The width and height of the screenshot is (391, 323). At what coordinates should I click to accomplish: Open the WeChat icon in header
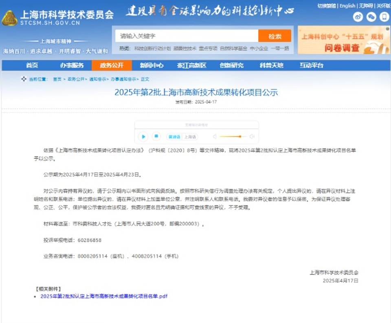tap(371, 17)
